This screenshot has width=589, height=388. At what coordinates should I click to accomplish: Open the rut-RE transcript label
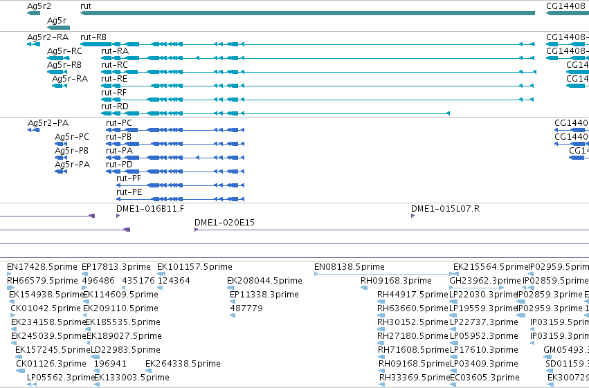114,79
